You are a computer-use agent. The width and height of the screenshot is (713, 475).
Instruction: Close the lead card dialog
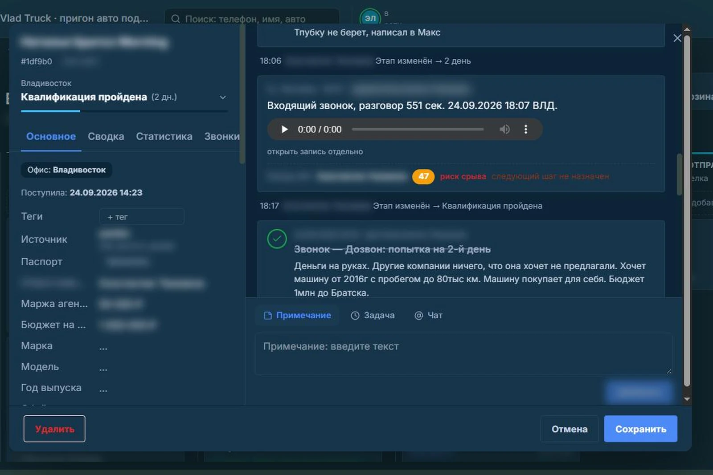click(677, 38)
